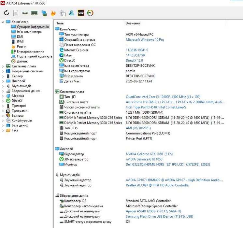This screenshot has width=243, height=228.
Task: Expand the Дисплей tree node
Action: click(3, 81)
